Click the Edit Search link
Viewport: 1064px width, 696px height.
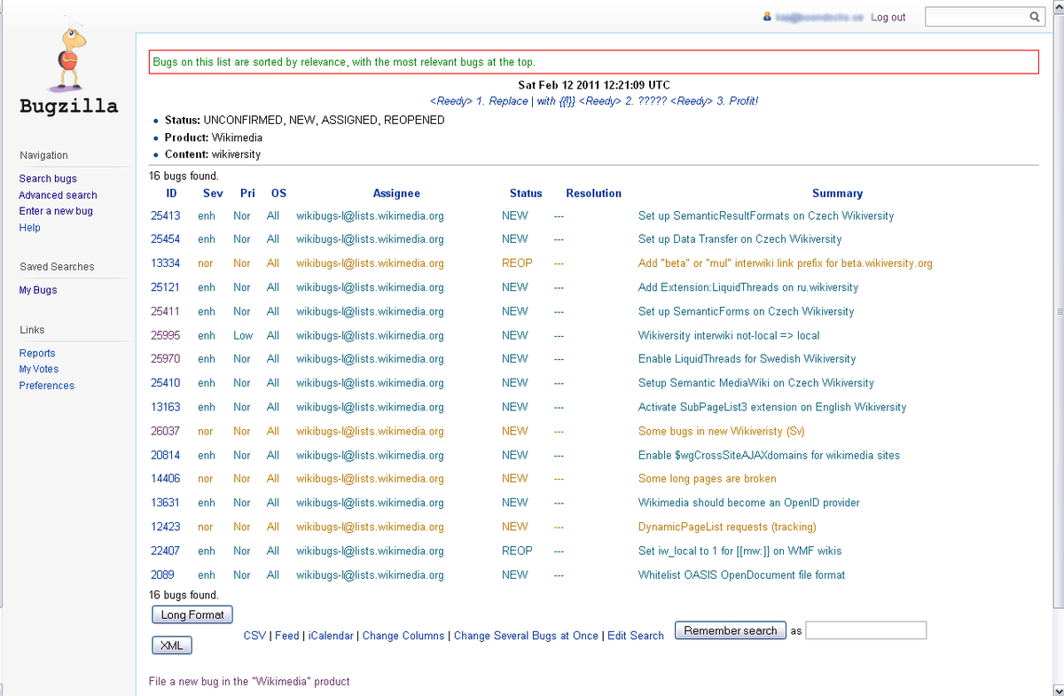coord(636,636)
